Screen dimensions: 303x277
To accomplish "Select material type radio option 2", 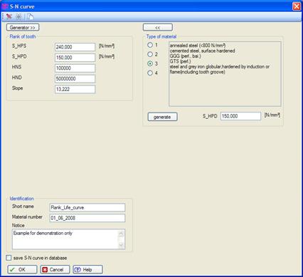I will [x=150, y=54].
